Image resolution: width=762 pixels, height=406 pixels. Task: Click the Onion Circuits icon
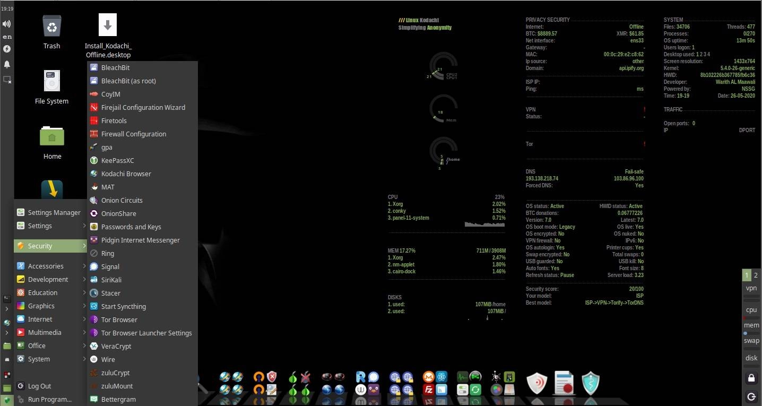(x=94, y=201)
